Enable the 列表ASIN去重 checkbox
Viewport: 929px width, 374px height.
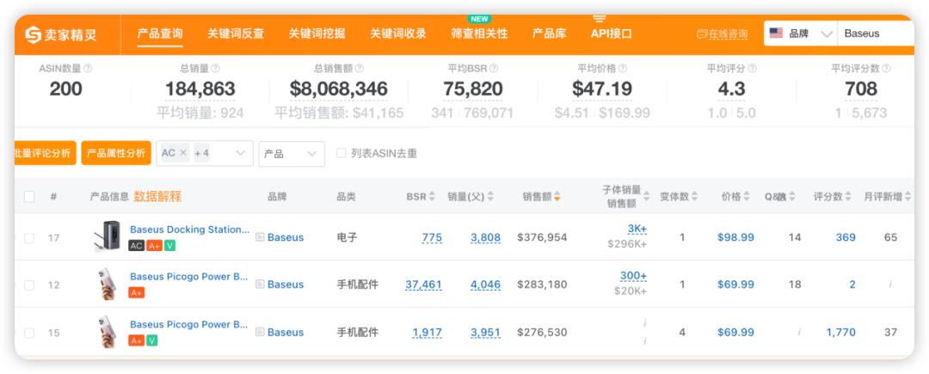point(341,153)
